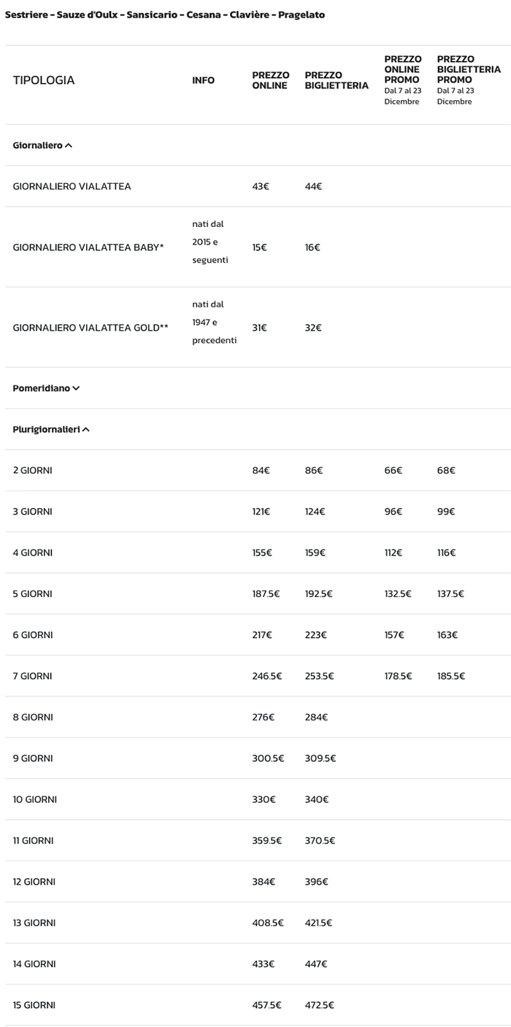This screenshot has width=511, height=1027.
Task: Click the 66€ online promo price
Action: (x=393, y=470)
